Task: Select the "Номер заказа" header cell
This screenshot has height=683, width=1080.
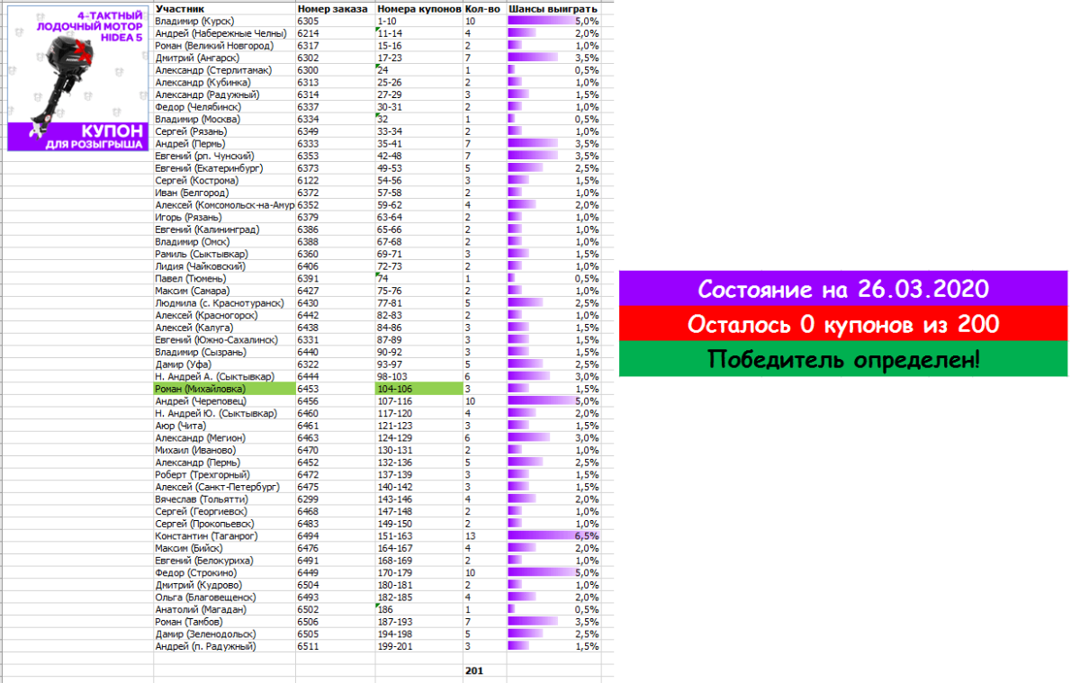Action: coord(334,8)
